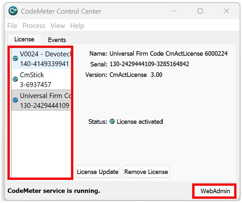Click the Universal Firm Code container icon
The height and width of the screenshot is (203, 242).
[15, 100]
